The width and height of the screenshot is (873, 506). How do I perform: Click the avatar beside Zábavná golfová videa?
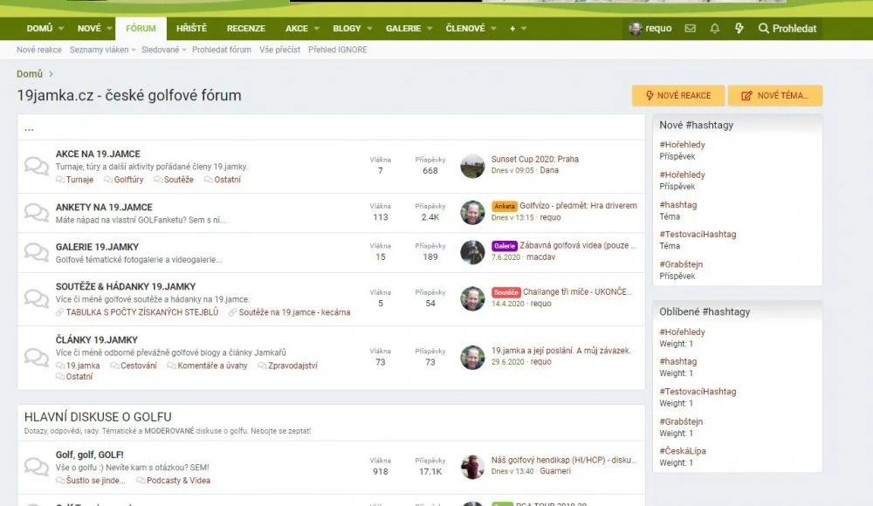coord(472,252)
